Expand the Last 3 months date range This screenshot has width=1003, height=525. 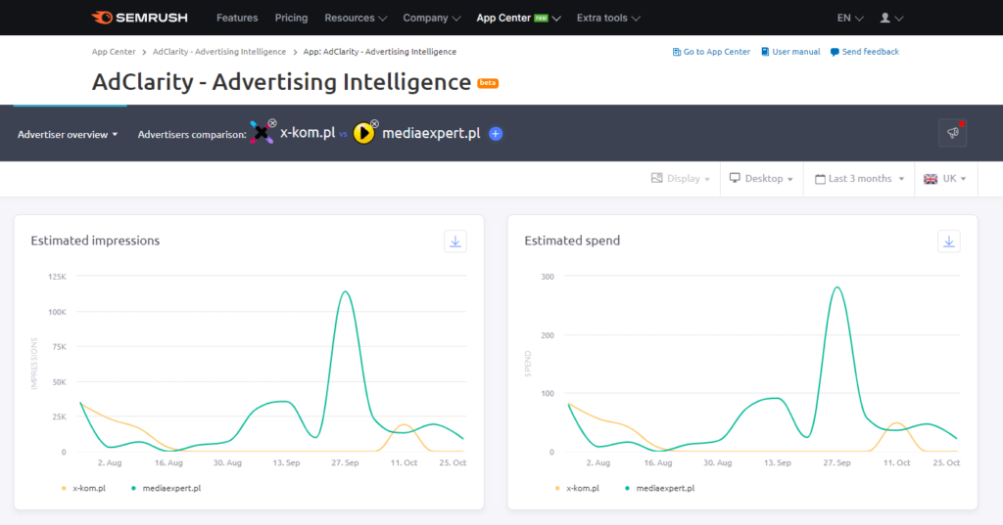[861, 179]
